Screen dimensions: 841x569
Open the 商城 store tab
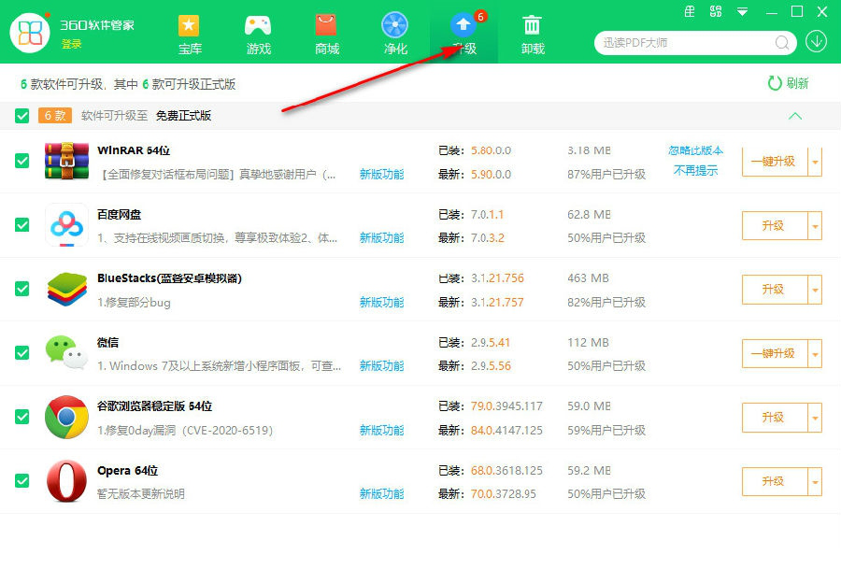pos(327,35)
